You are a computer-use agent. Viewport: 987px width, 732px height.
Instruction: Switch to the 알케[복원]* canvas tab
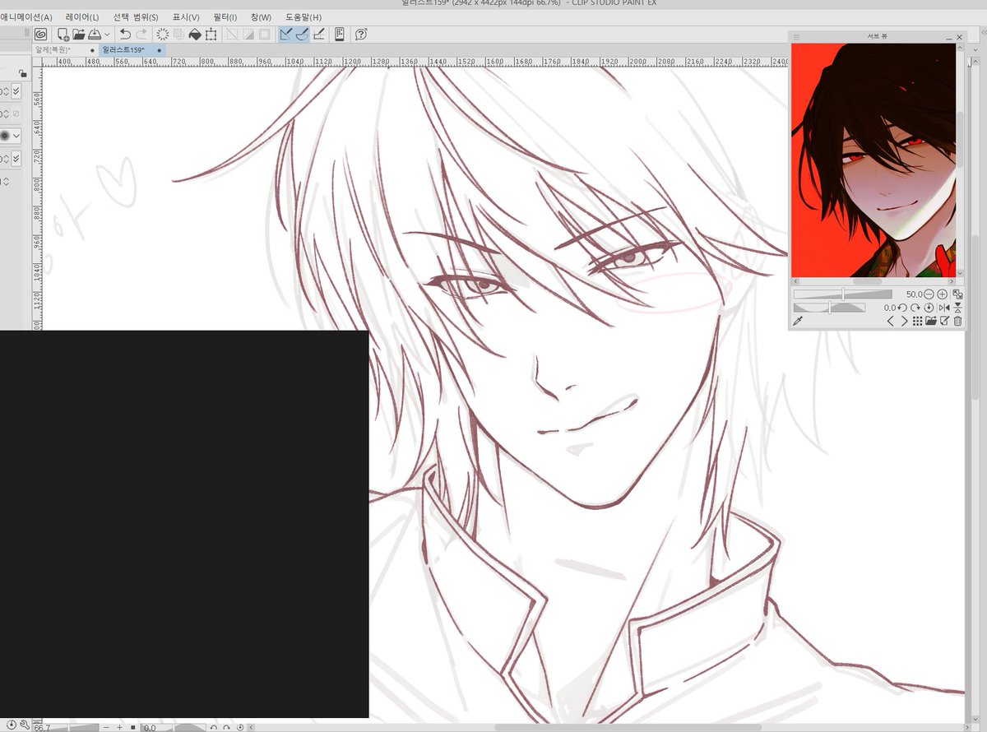click(64, 50)
